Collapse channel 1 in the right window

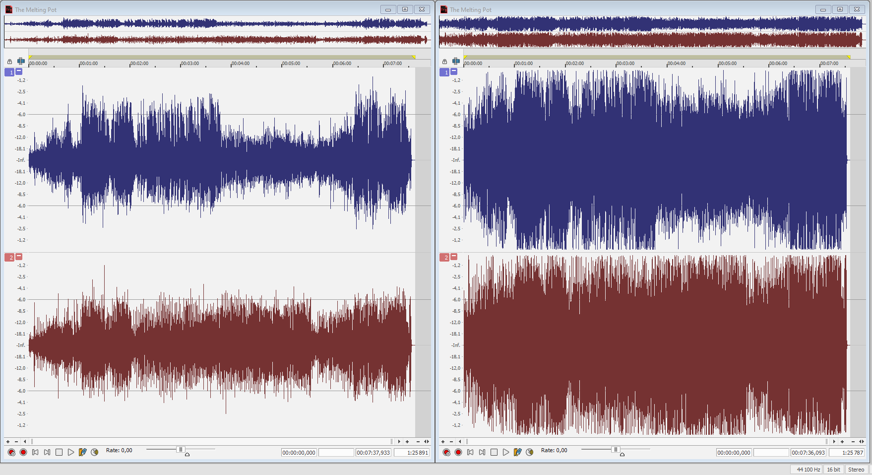[x=454, y=72]
